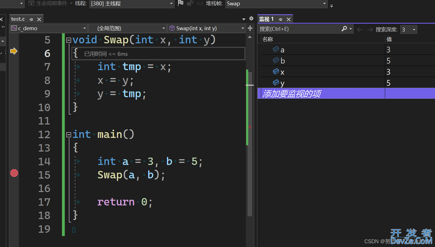Open search options arrow beside magnifier
435x247 pixels.
point(351,29)
